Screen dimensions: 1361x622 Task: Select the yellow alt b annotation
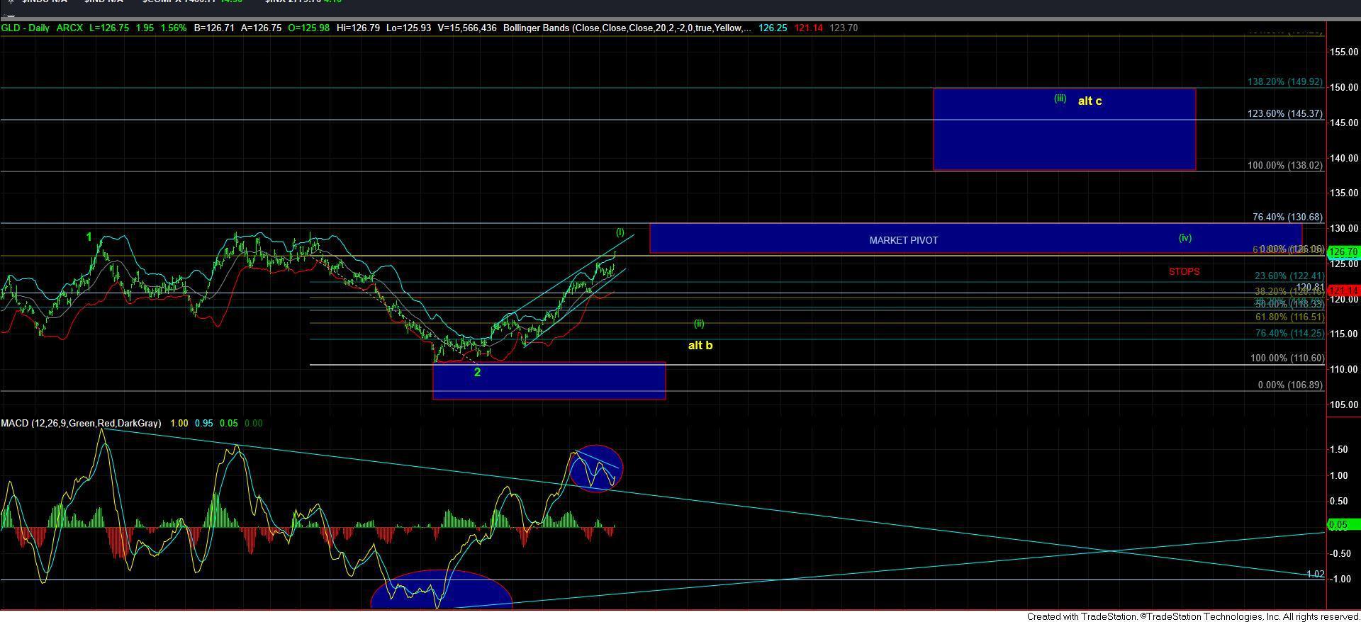[700, 346]
